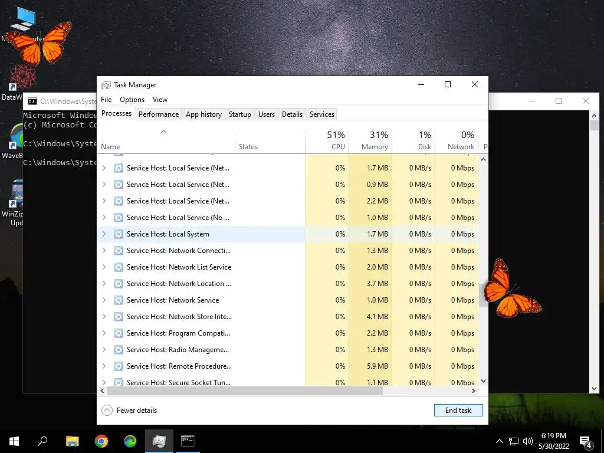Click gear icon of Service Host: Network Store Inte...
Image resolution: width=604 pixels, height=453 pixels.
point(118,317)
